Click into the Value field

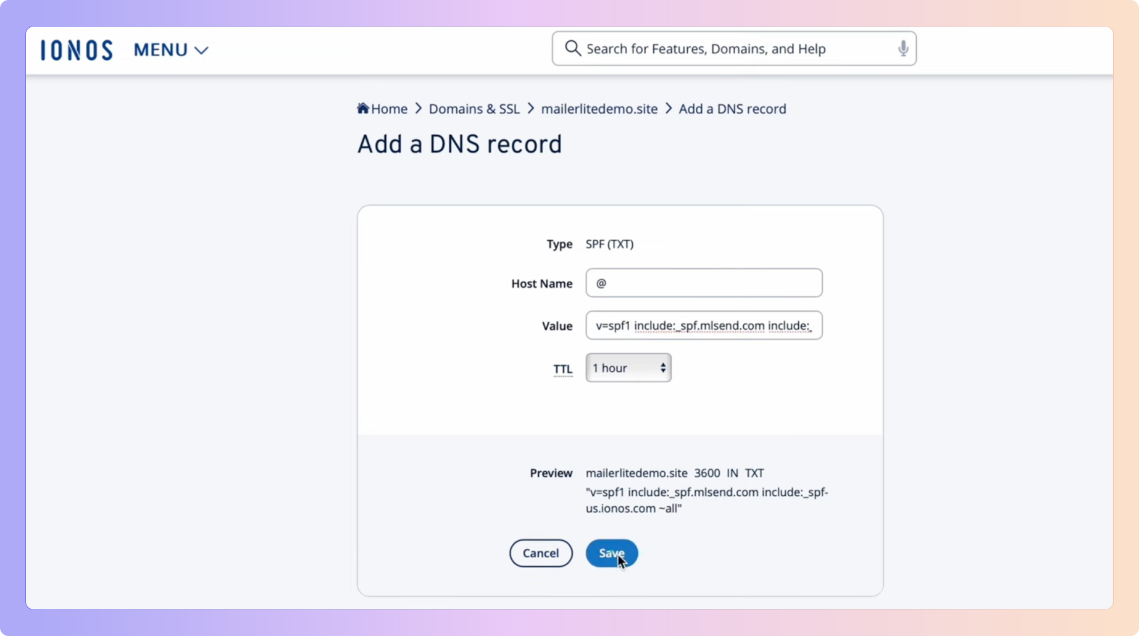[x=704, y=325]
